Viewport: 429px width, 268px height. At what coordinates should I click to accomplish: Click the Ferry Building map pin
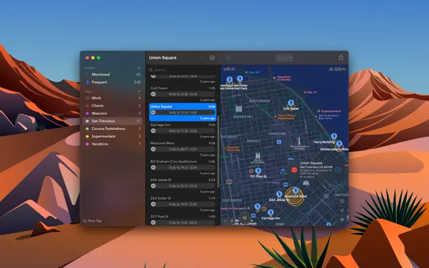[x=334, y=137]
